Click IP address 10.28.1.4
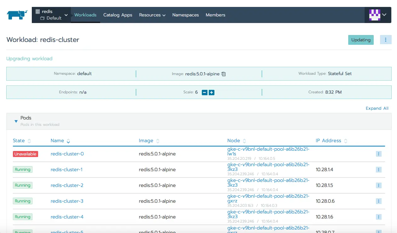 tap(324, 170)
